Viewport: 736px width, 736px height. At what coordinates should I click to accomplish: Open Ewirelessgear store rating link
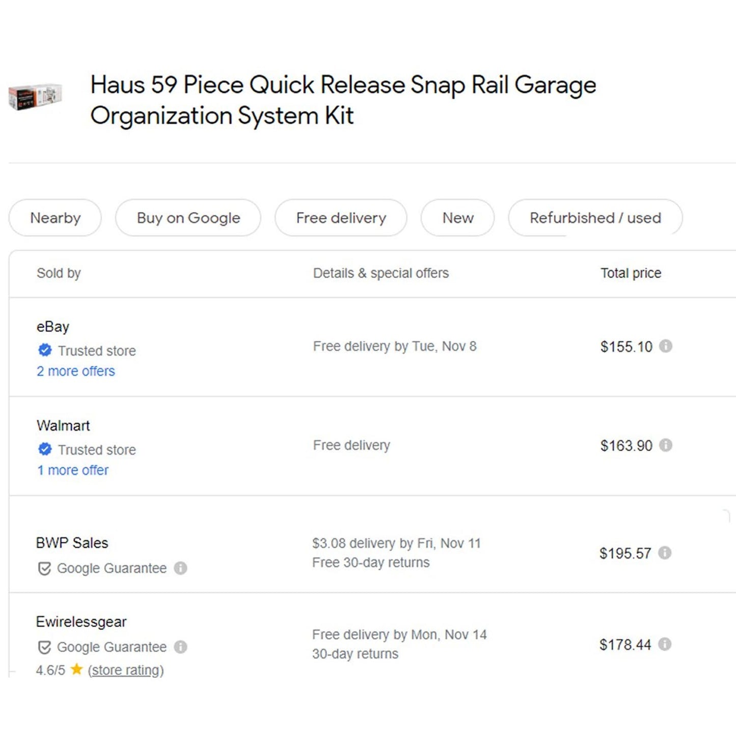pyautogui.click(x=126, y=670)
